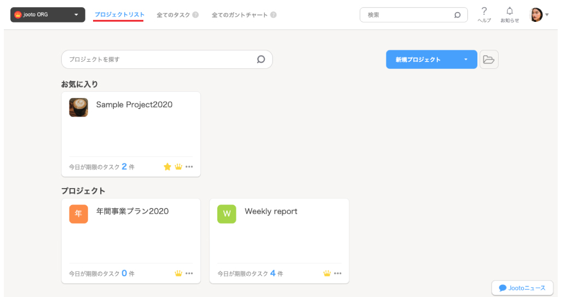This screenshot has width=561, height=297.
Task: Open notifications bell icon
Action: click(x=510, y=11)
